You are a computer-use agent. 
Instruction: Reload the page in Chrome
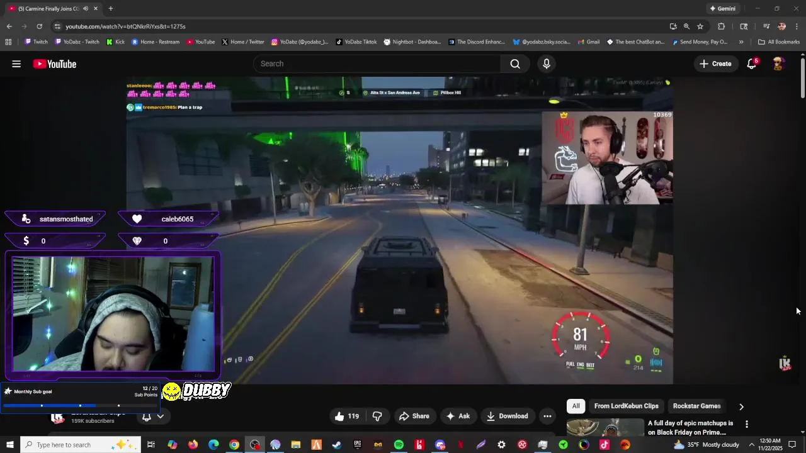(39, 26)
